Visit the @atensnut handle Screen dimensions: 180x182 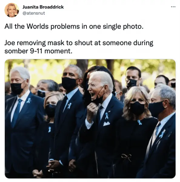34,13
